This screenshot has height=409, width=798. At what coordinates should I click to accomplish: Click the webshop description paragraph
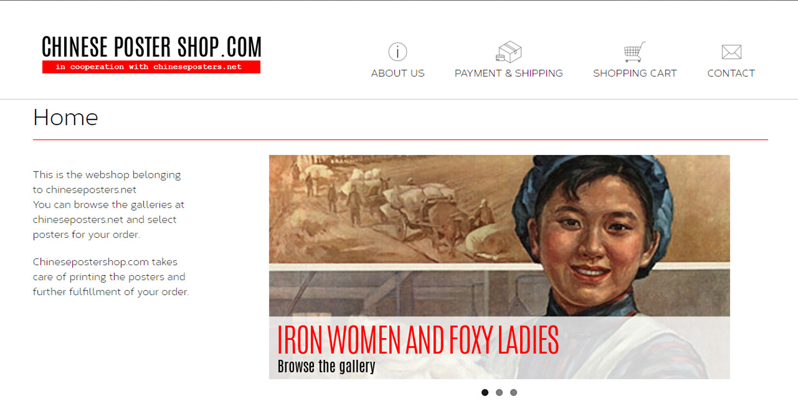pyautogui.click(x=109, y=204)
